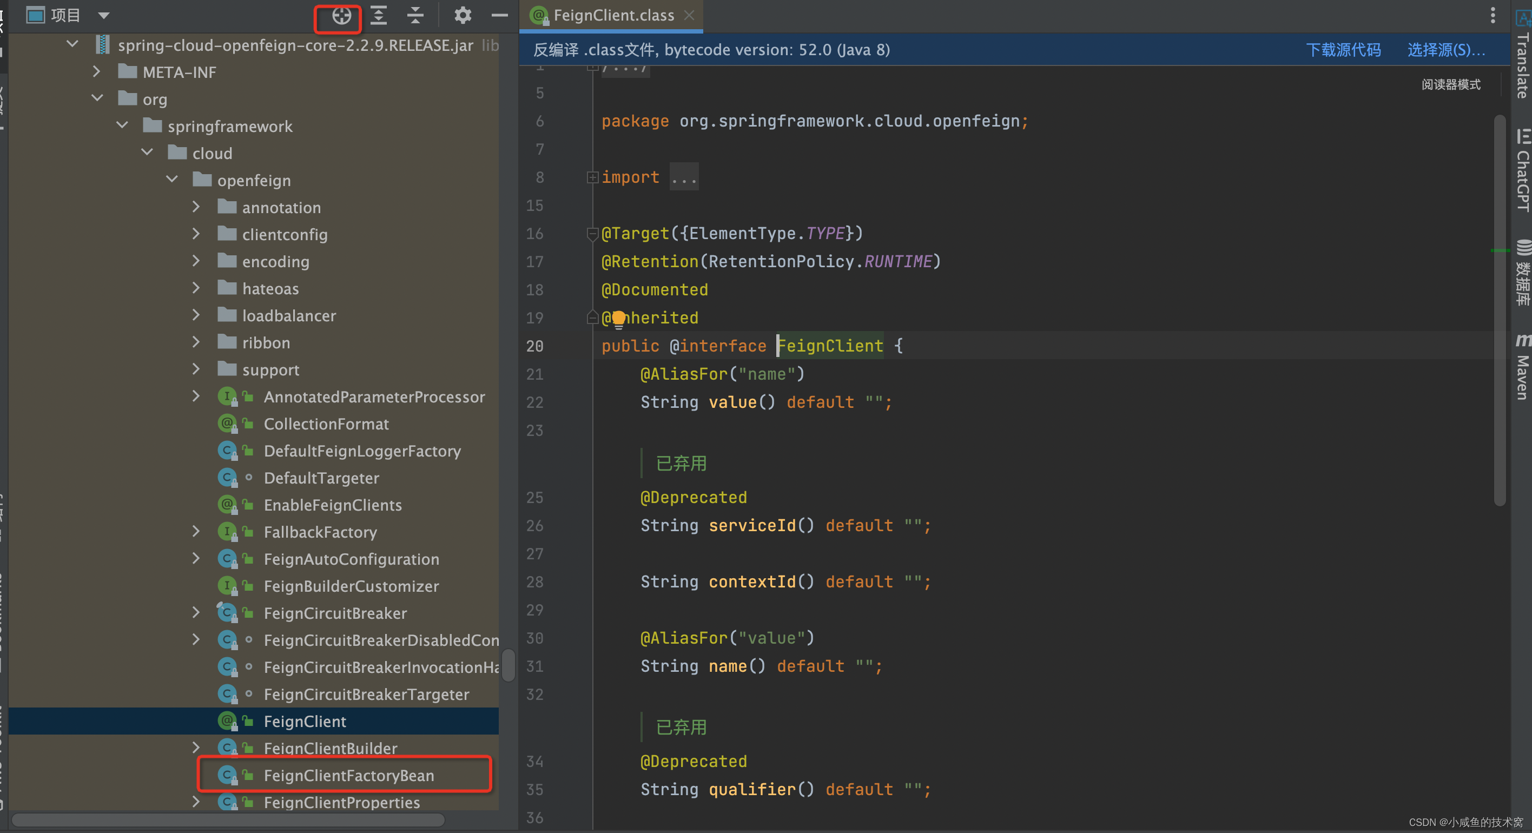
Task: Click the openfeign folder icon
Action: [x=202, y=179]
